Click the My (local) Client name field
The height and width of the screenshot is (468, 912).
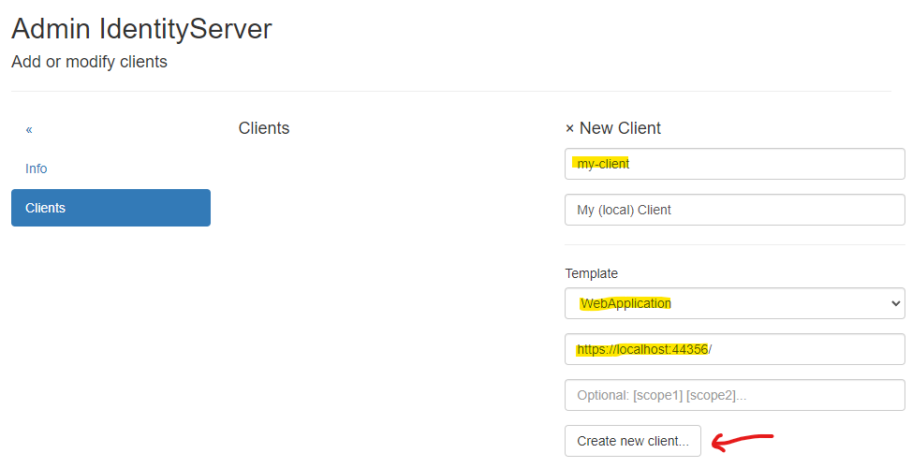pyautogui.click(x=735, y=210)
